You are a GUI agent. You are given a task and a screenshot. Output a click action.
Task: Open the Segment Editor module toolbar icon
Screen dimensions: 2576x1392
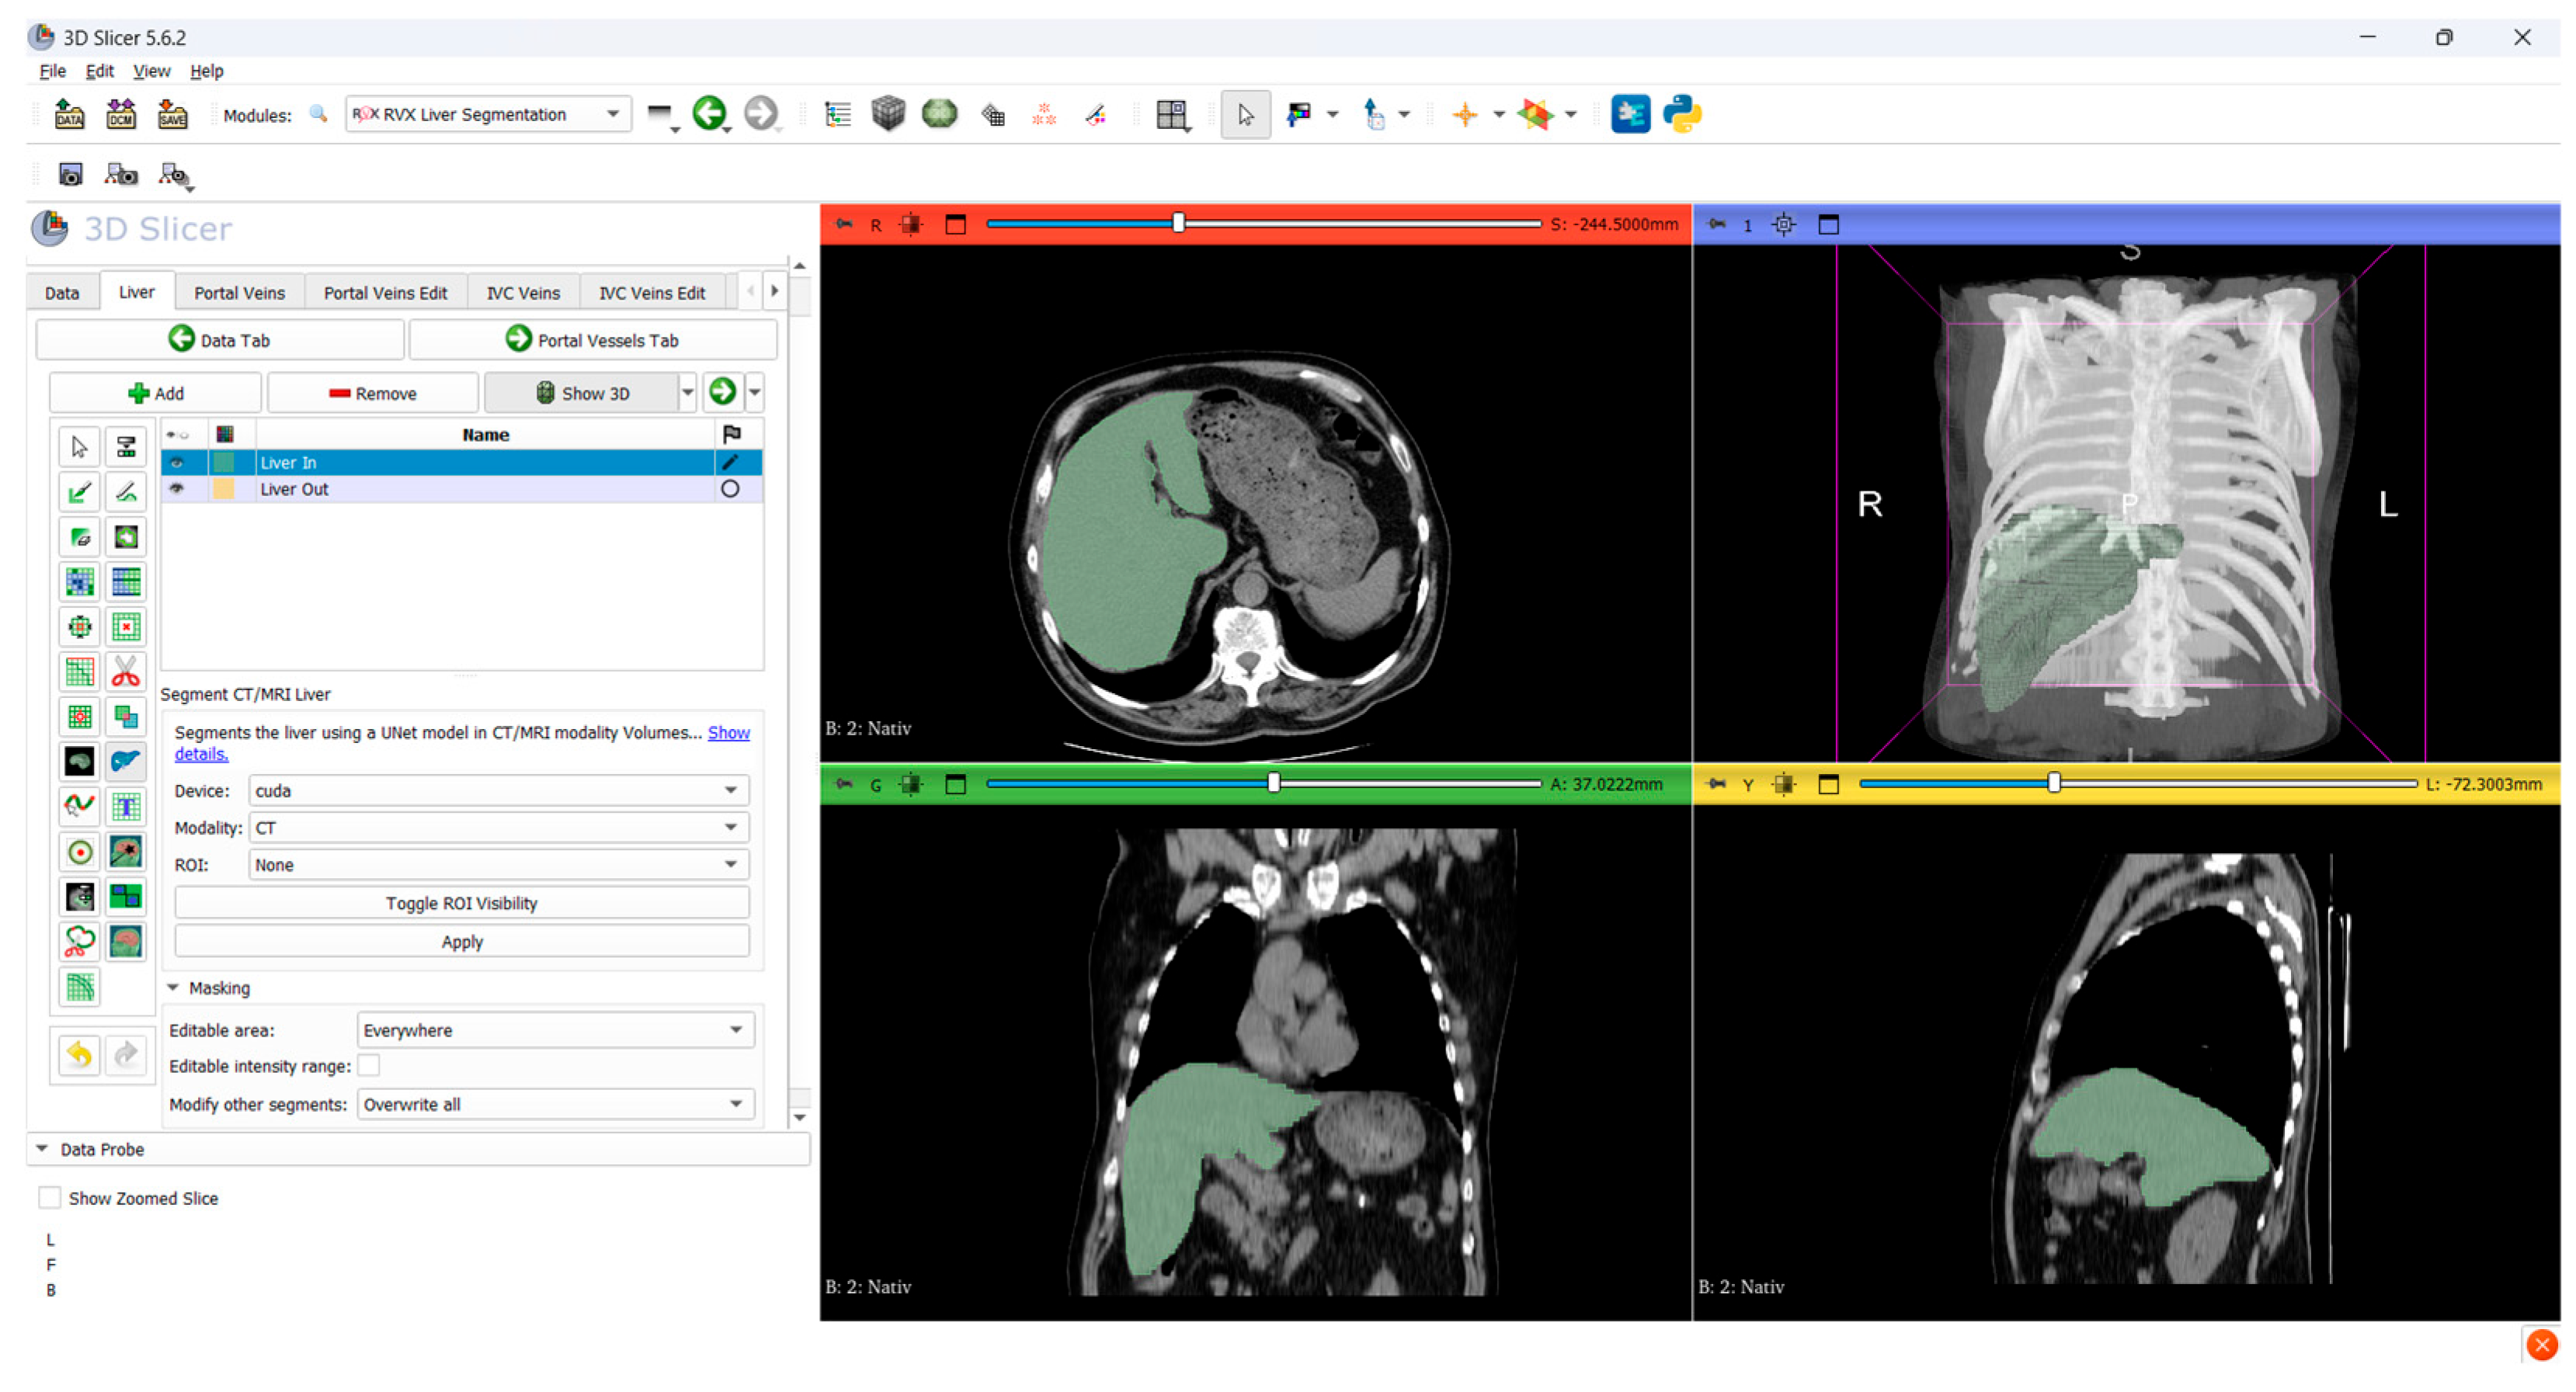point(1096,114)
